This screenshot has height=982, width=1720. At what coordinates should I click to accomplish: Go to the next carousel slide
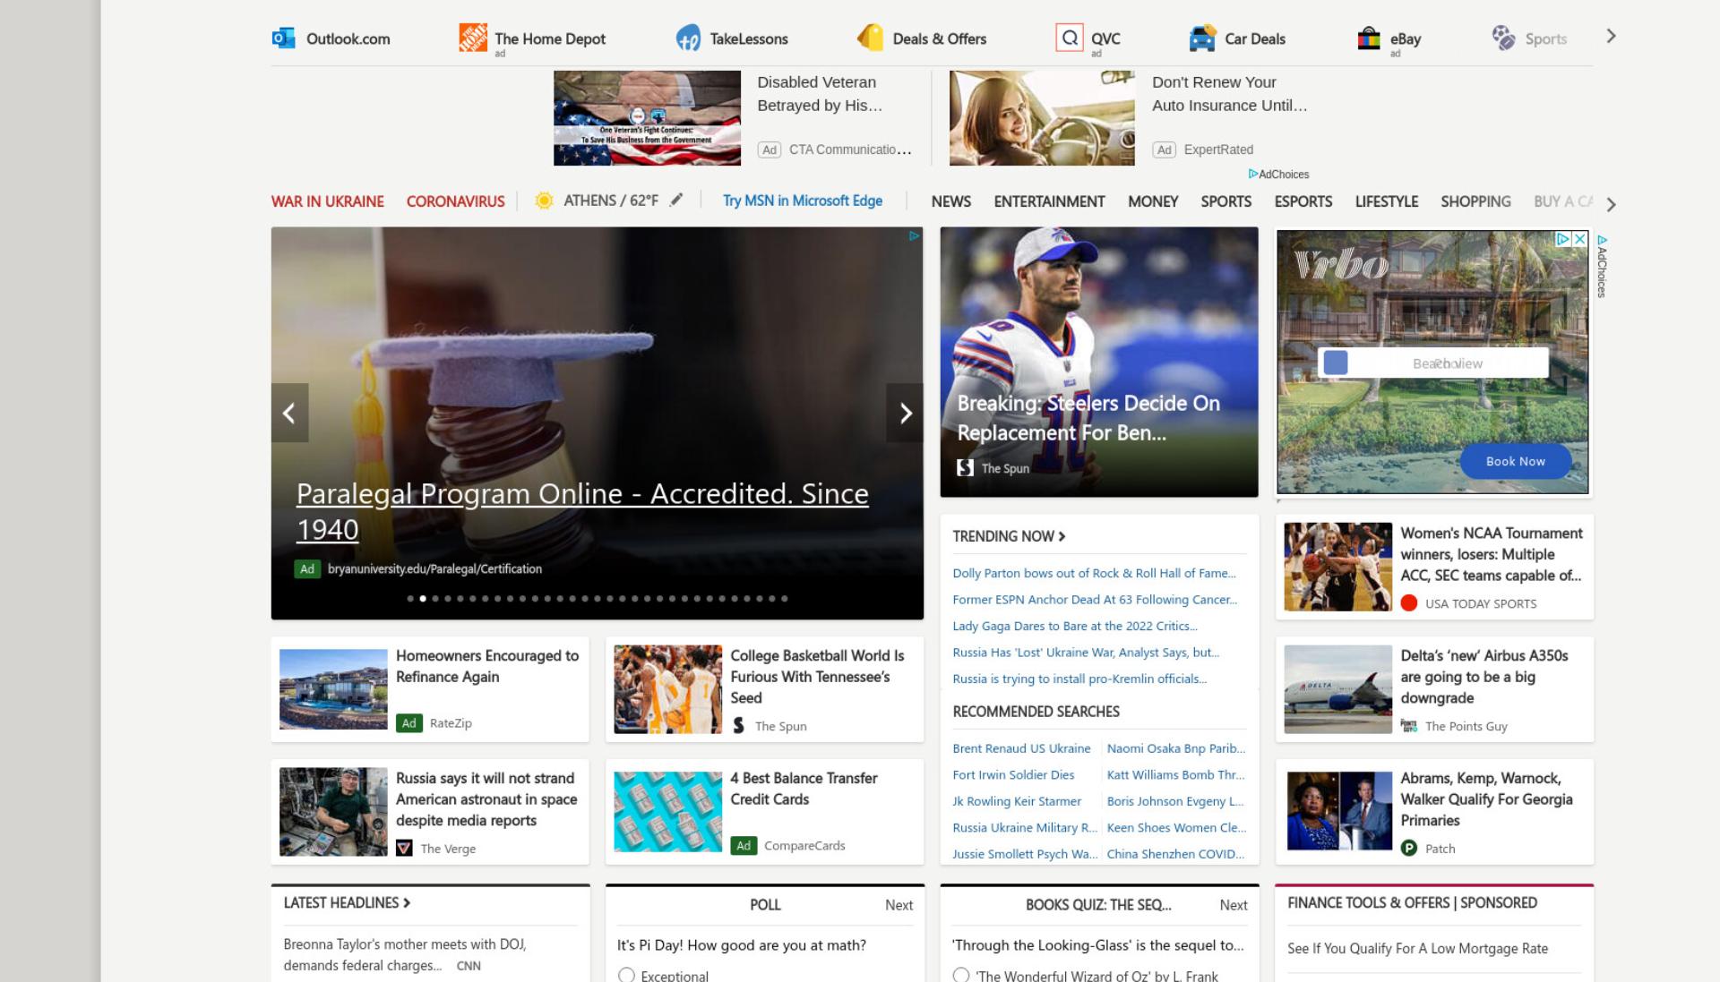coord(905,413)
